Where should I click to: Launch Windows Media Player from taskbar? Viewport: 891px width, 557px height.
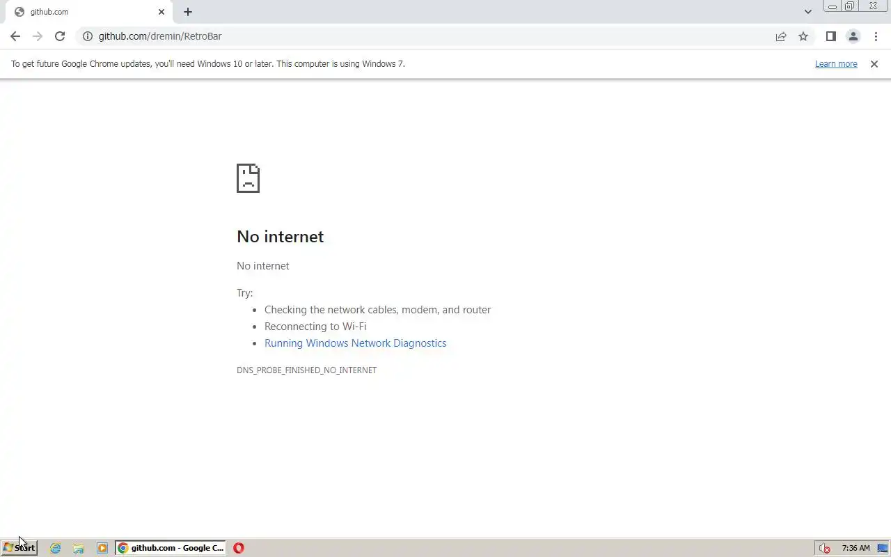102,548
